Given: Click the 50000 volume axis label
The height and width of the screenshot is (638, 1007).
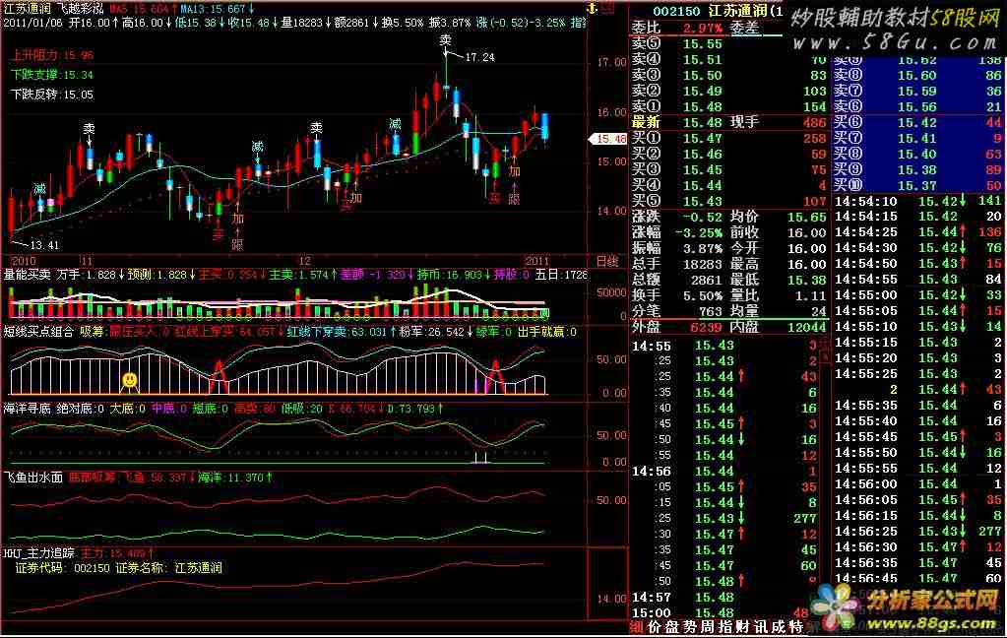Looking at the screenshot, I should point(611,292).
